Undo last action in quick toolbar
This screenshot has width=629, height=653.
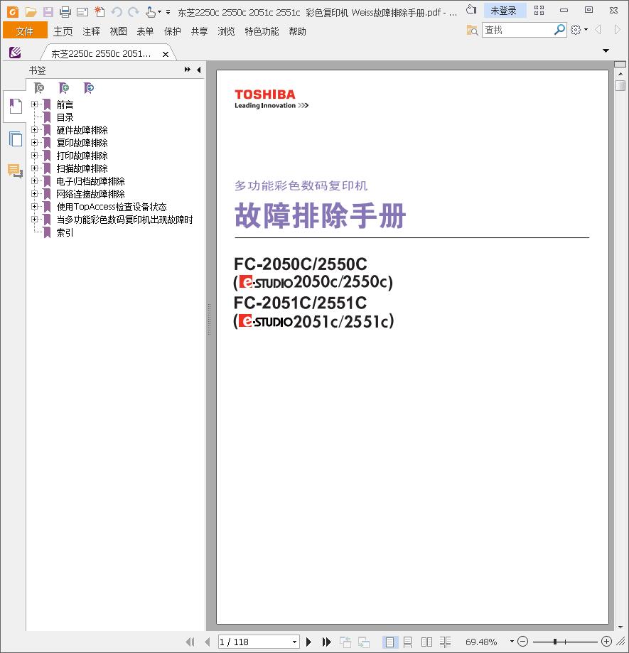pyautogui.click(x=117, y=11)
